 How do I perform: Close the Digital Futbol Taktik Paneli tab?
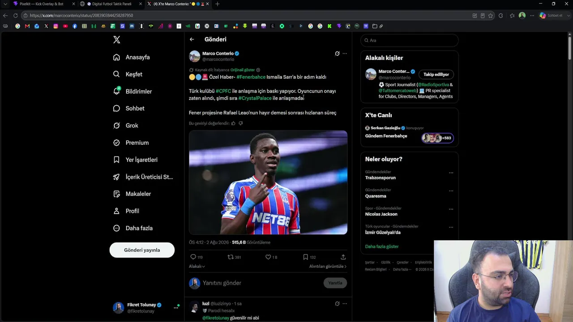(141, 4)
